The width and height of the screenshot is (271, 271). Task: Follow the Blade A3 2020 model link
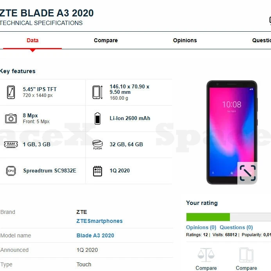pyautogui.click(x=95, y=235)
